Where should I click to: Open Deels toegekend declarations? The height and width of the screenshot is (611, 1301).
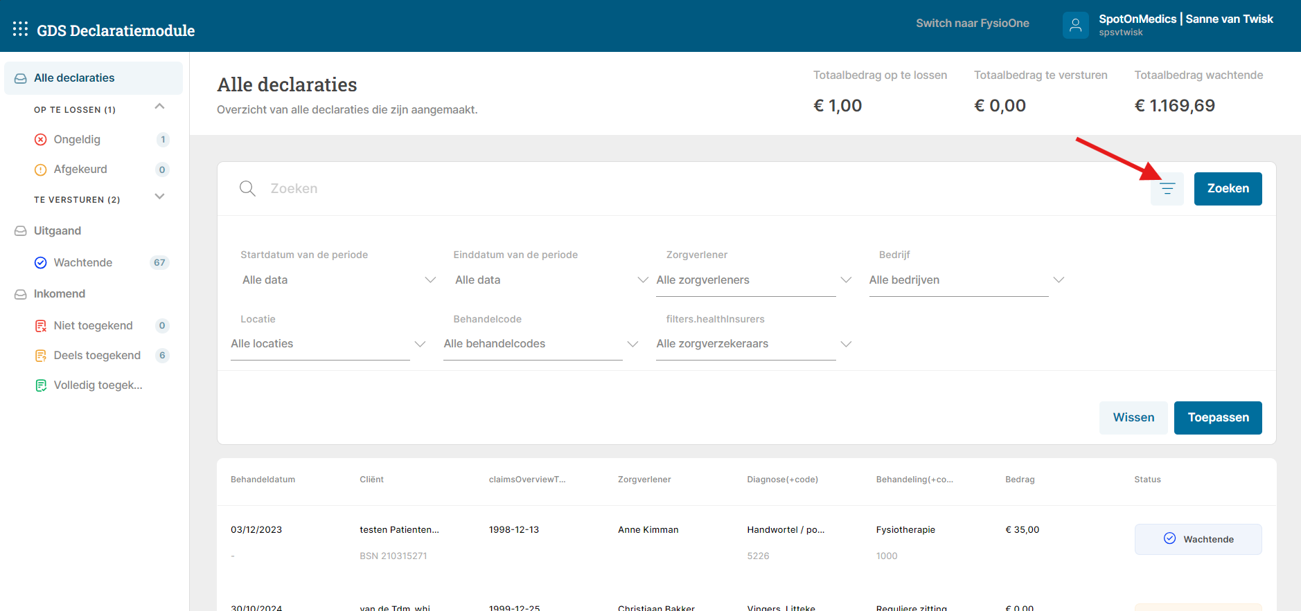coord(97,356)
